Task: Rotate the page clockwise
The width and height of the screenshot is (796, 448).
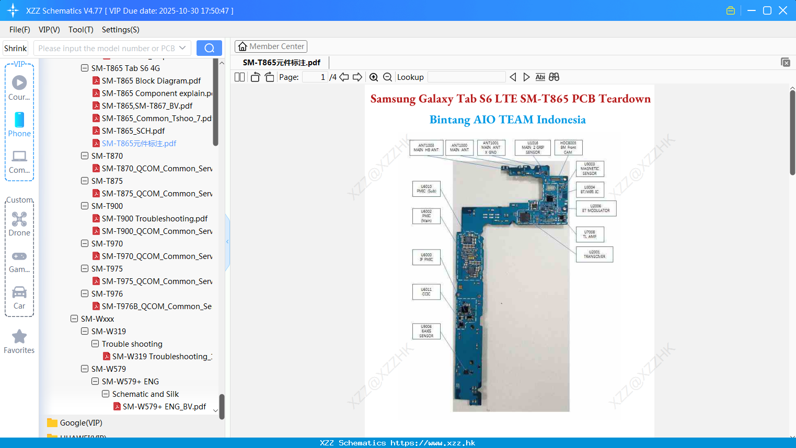Action: click(269, 77)
